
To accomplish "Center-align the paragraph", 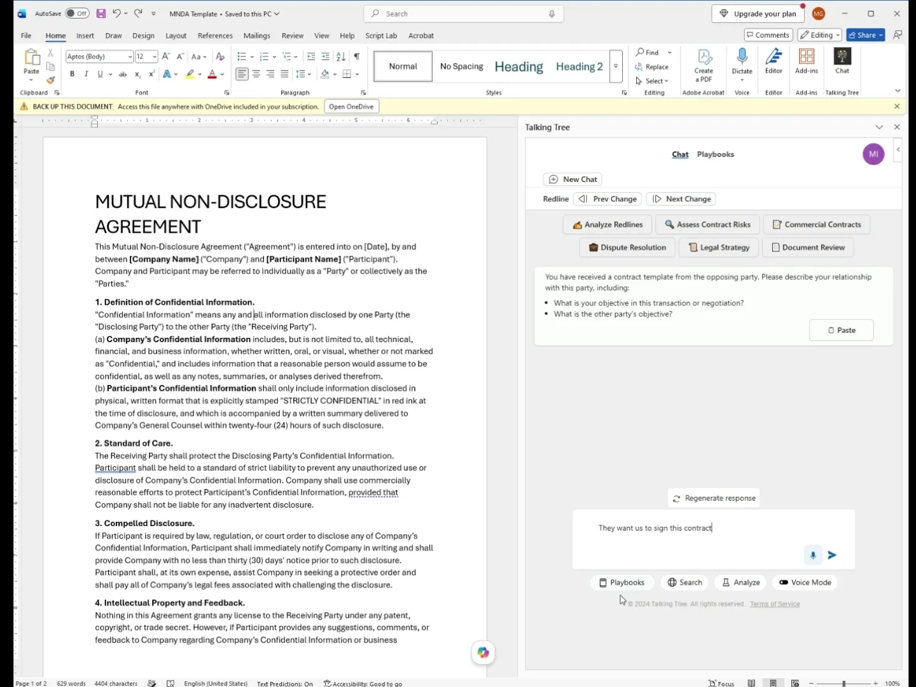I will point(256,74).
